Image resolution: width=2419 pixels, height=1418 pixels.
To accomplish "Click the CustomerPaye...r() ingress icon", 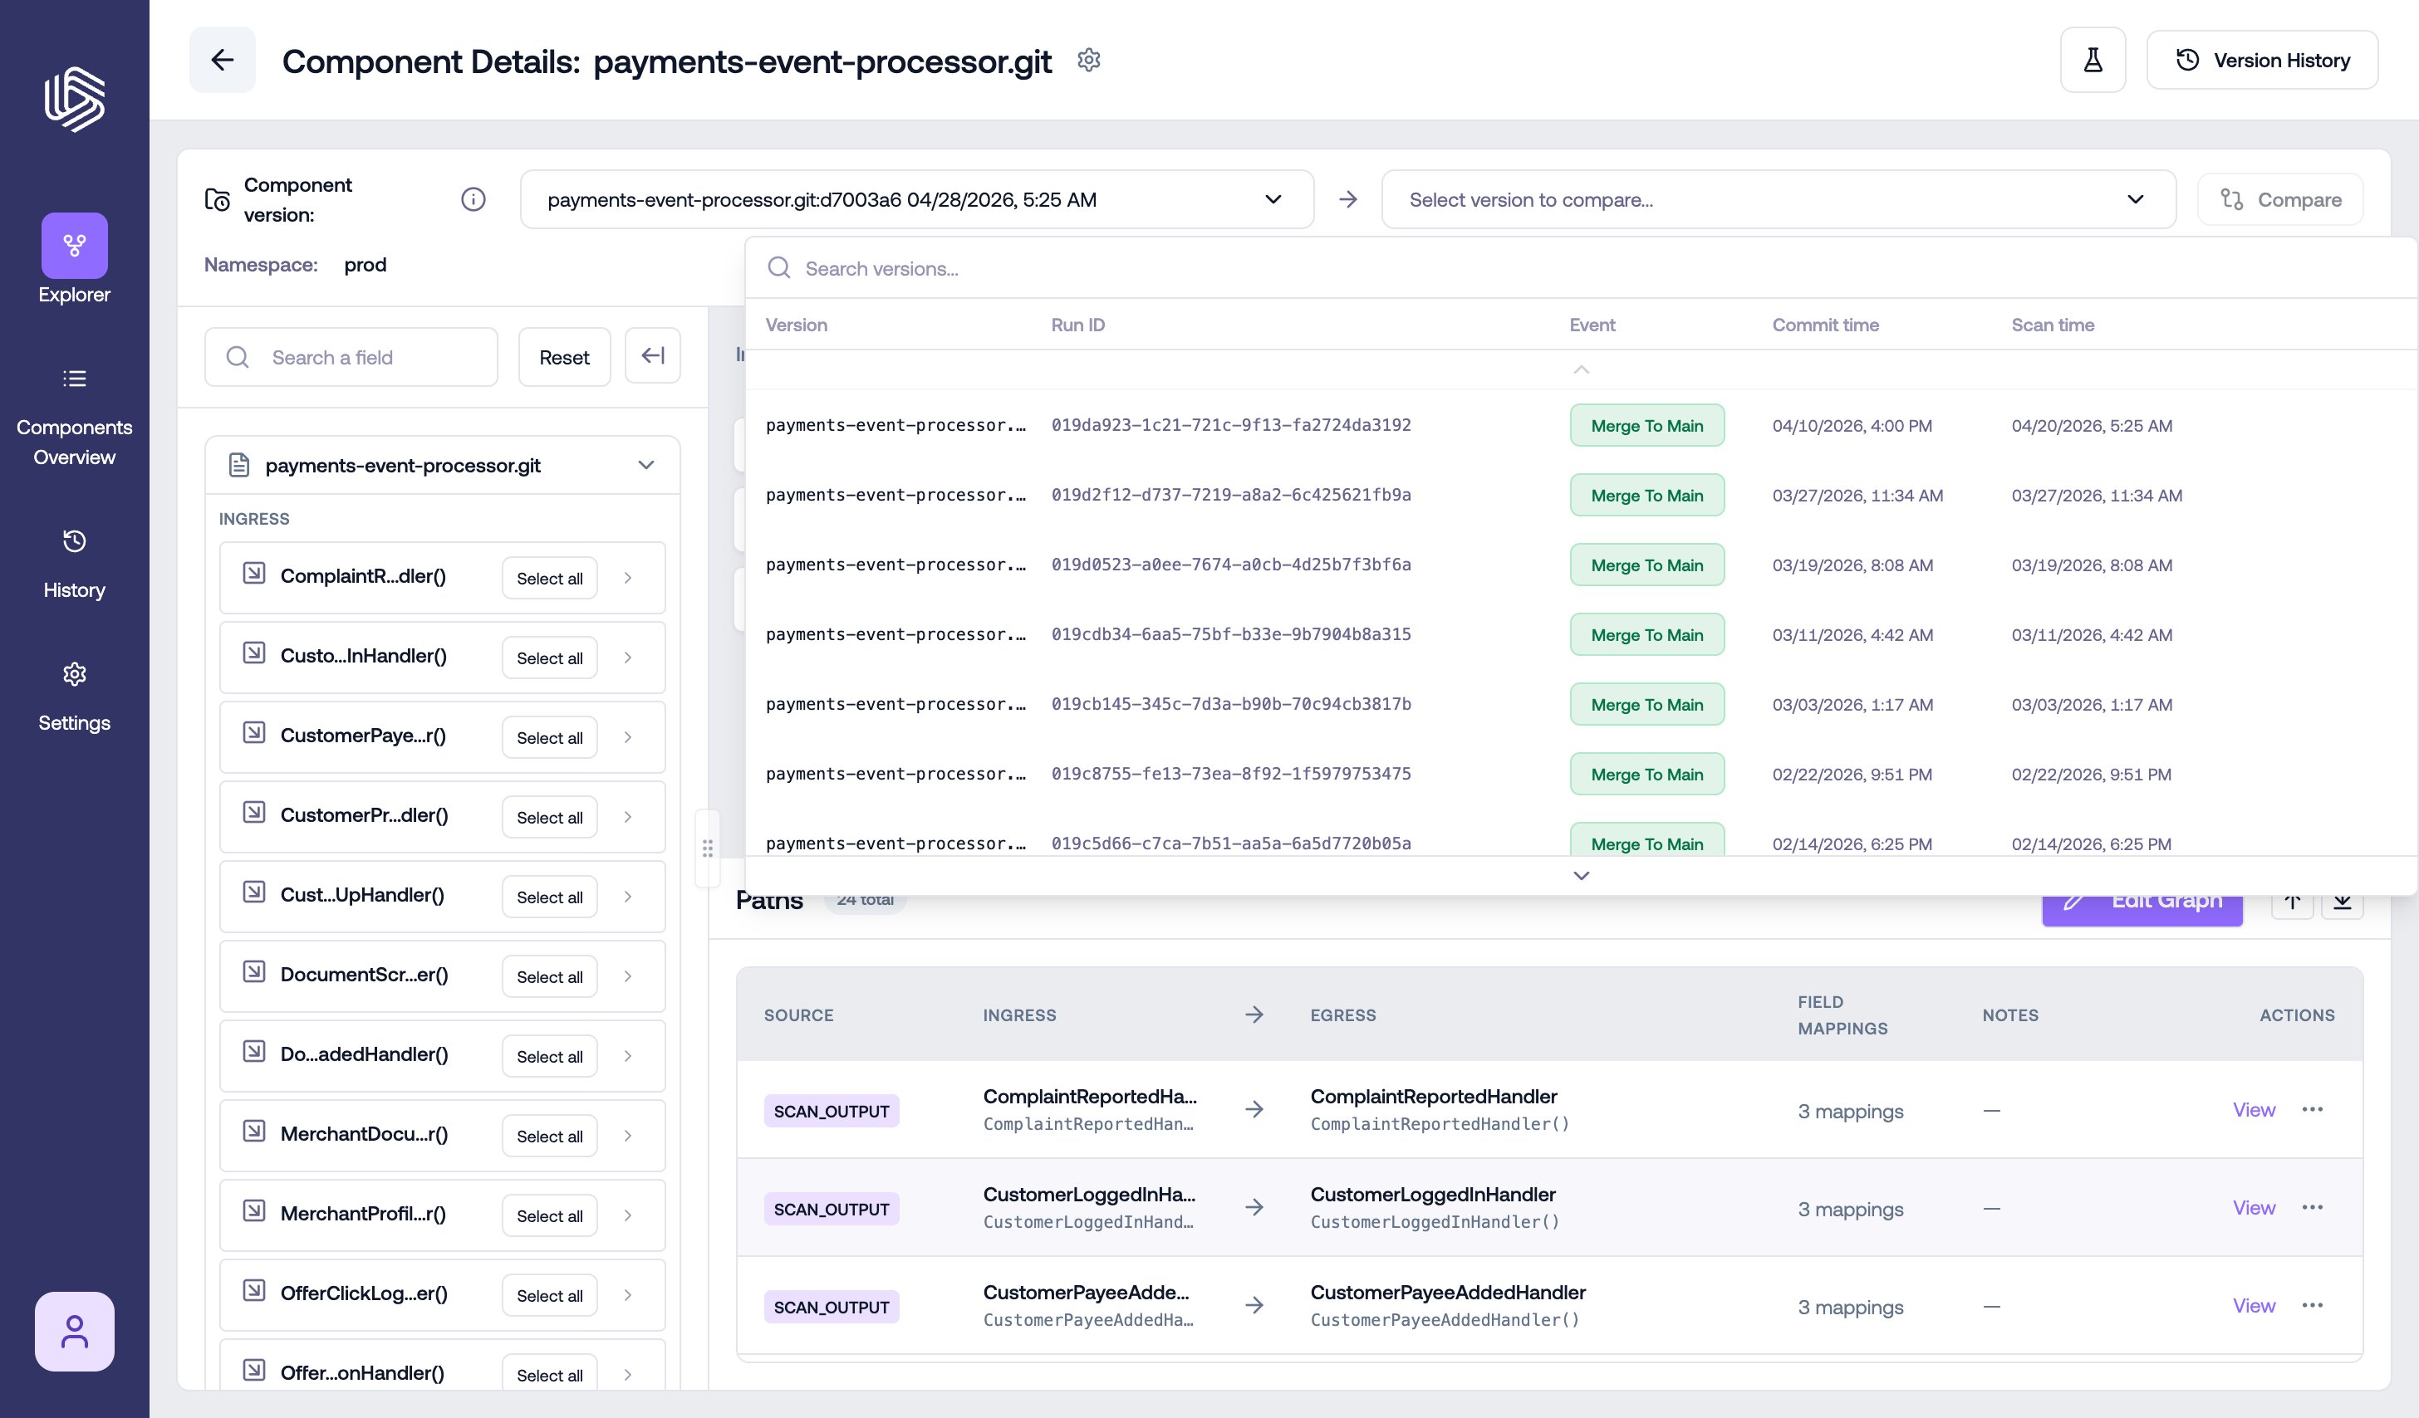I will 253,732.
